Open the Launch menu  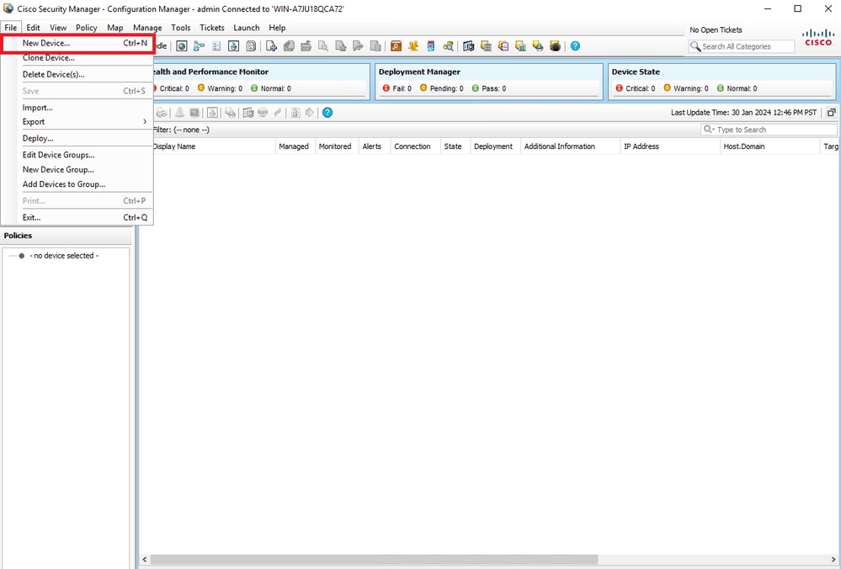[246, 27]
